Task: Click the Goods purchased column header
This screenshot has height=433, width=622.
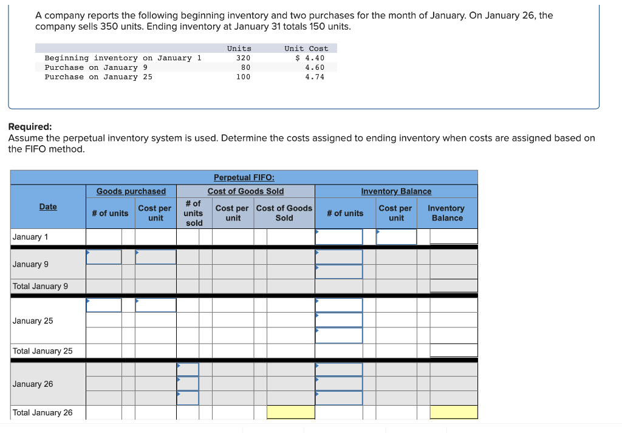Action: (x=131, y=191)
